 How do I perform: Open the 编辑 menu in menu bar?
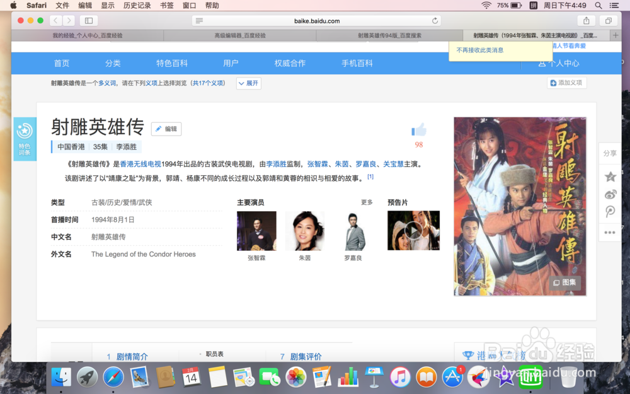(85, 5)
